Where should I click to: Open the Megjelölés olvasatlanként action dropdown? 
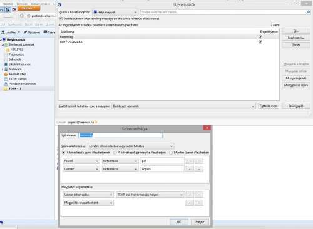click(88, 203)
